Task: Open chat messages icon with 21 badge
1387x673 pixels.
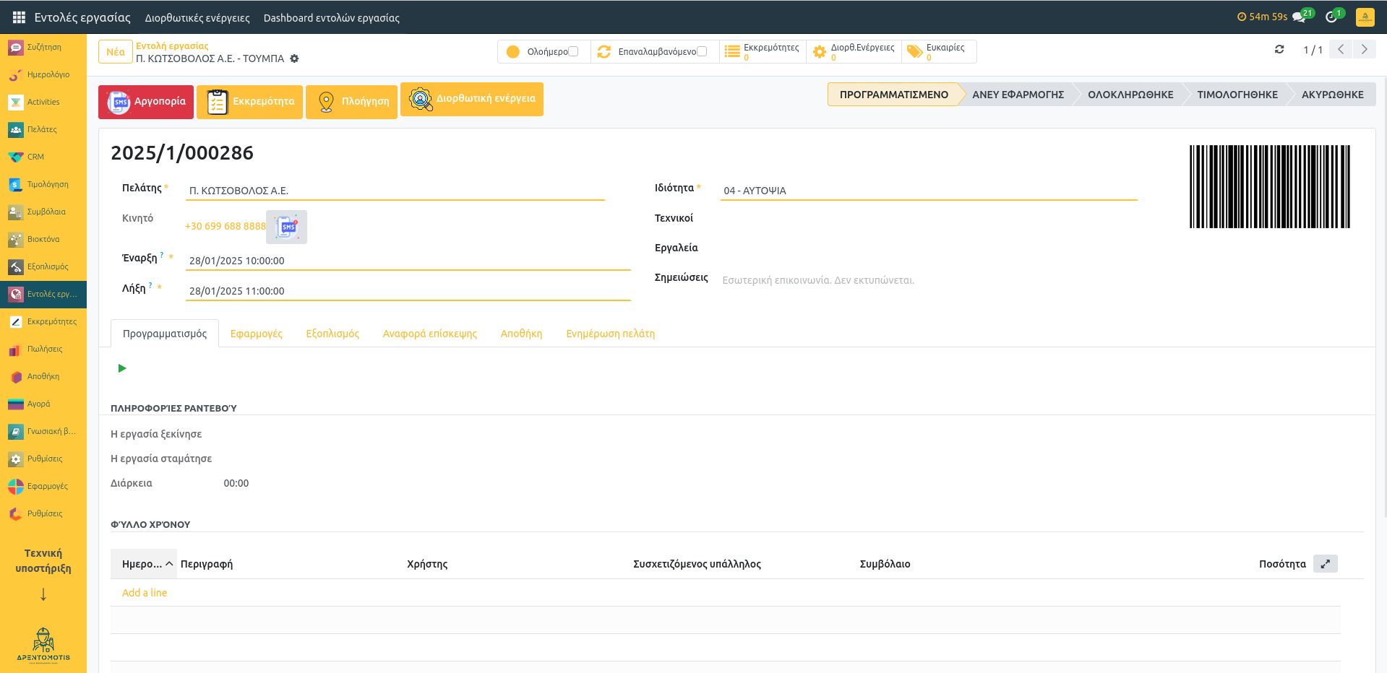Action: pos(1300,17)
